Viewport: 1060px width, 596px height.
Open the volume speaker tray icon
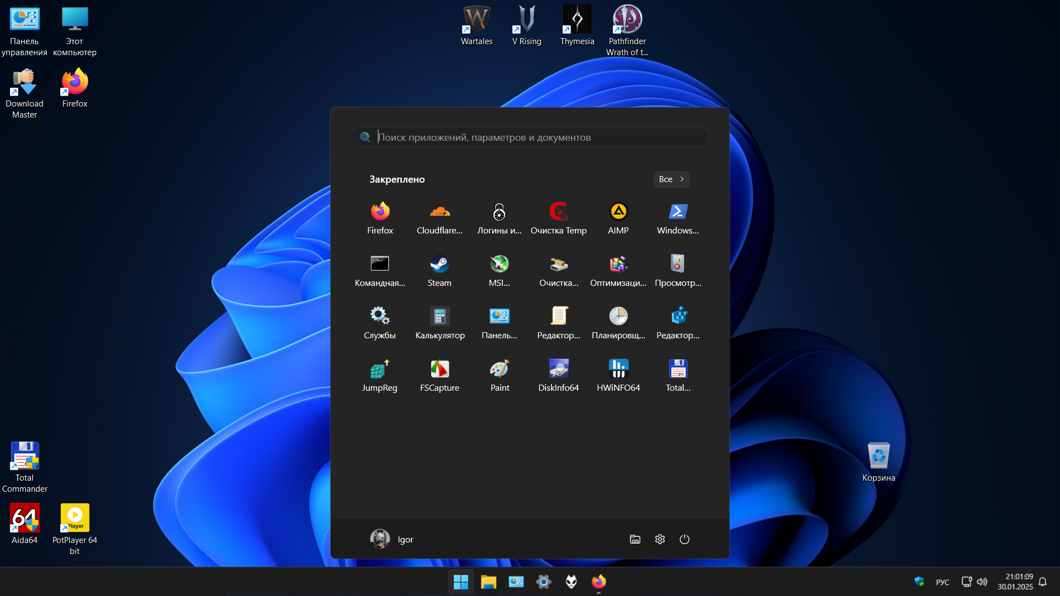pyautogui.click(x=982, y=582)
